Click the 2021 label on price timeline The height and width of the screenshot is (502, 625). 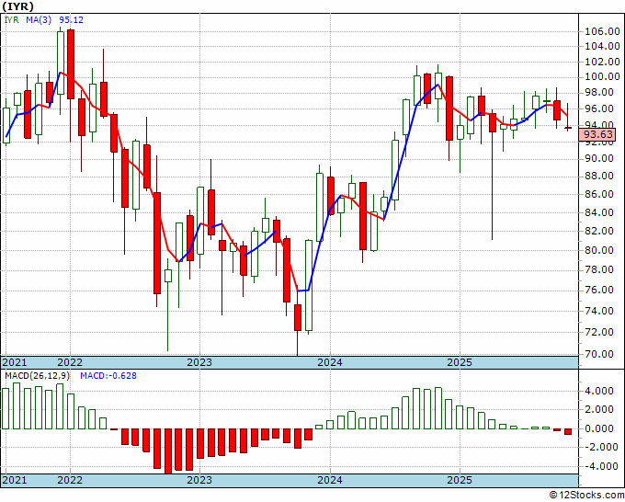pyautogui.click(x=15, y=362)
